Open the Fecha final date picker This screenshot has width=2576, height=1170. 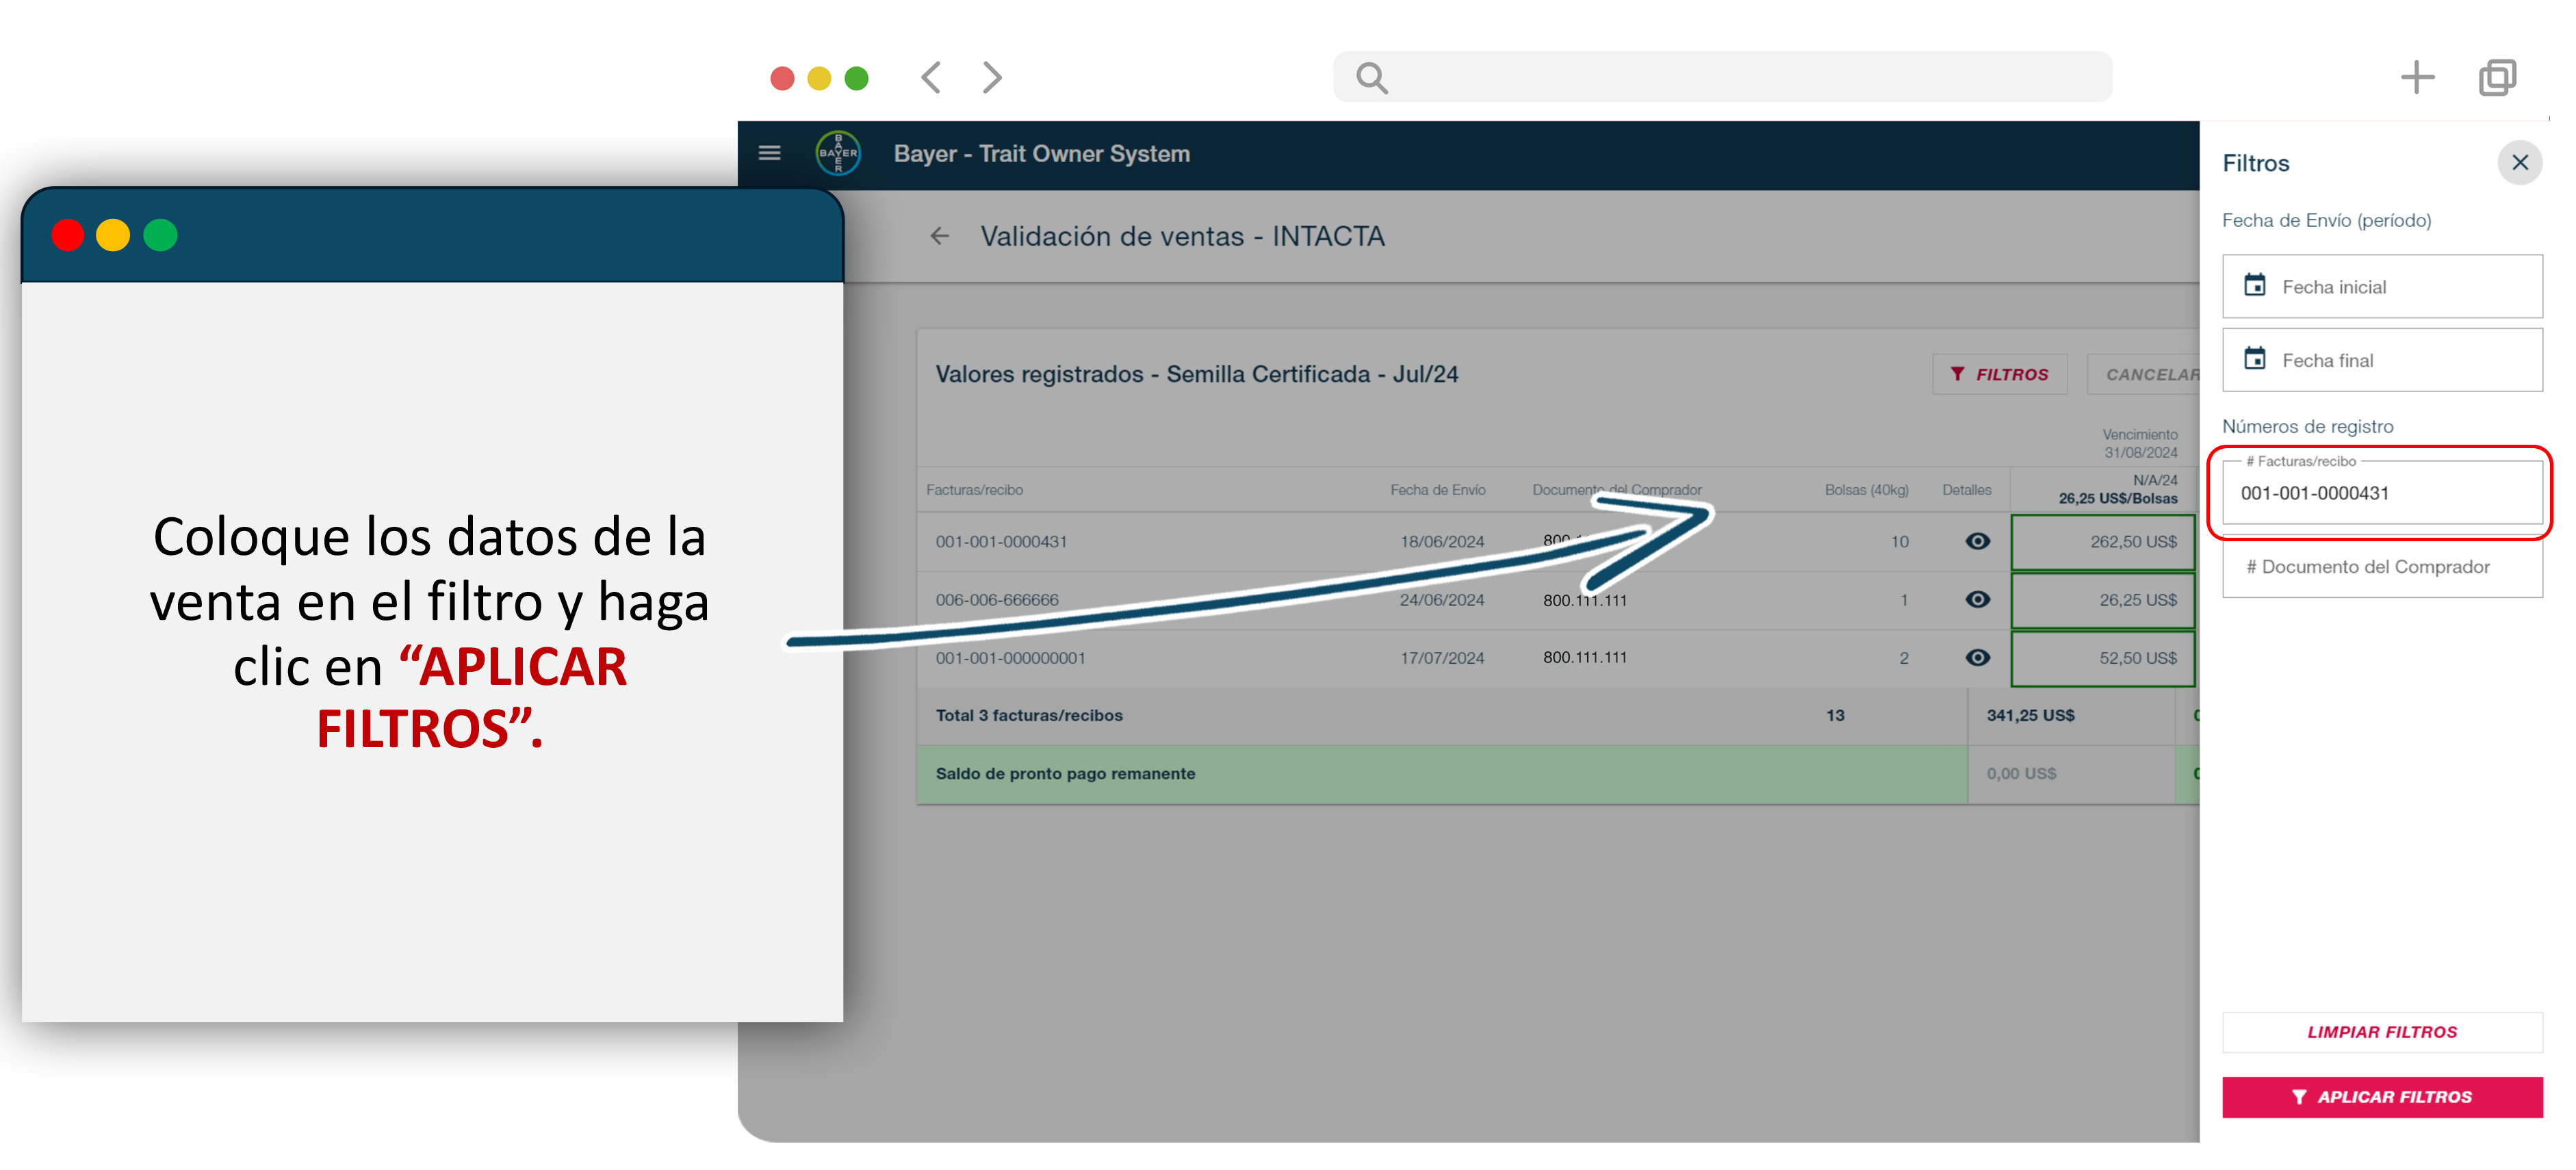click(x=2382, y=360)
